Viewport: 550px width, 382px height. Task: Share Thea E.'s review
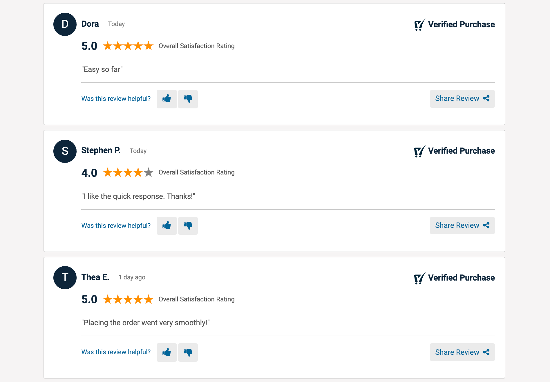click(x=462, y=352)
